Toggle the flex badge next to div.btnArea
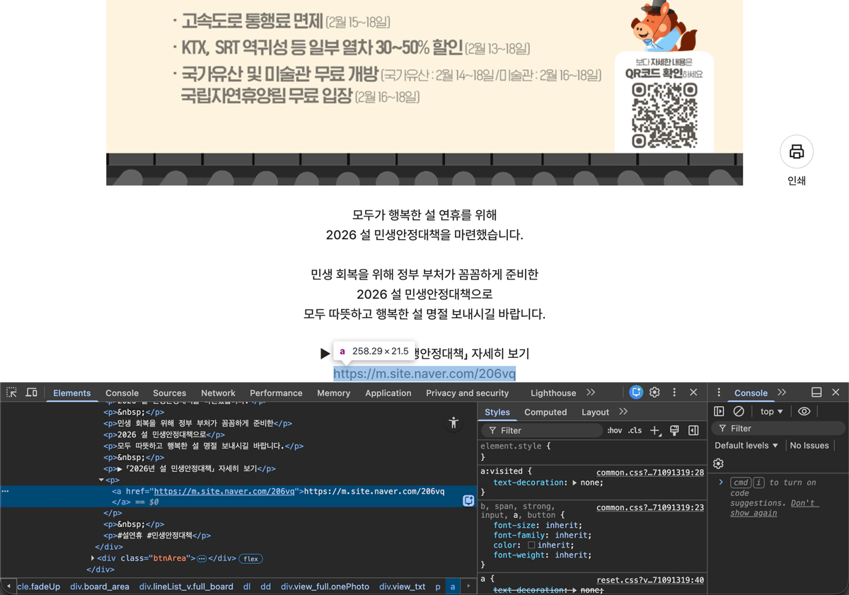Image resolution: width=849 pixels, height=595 pixels. pos(250,558)
